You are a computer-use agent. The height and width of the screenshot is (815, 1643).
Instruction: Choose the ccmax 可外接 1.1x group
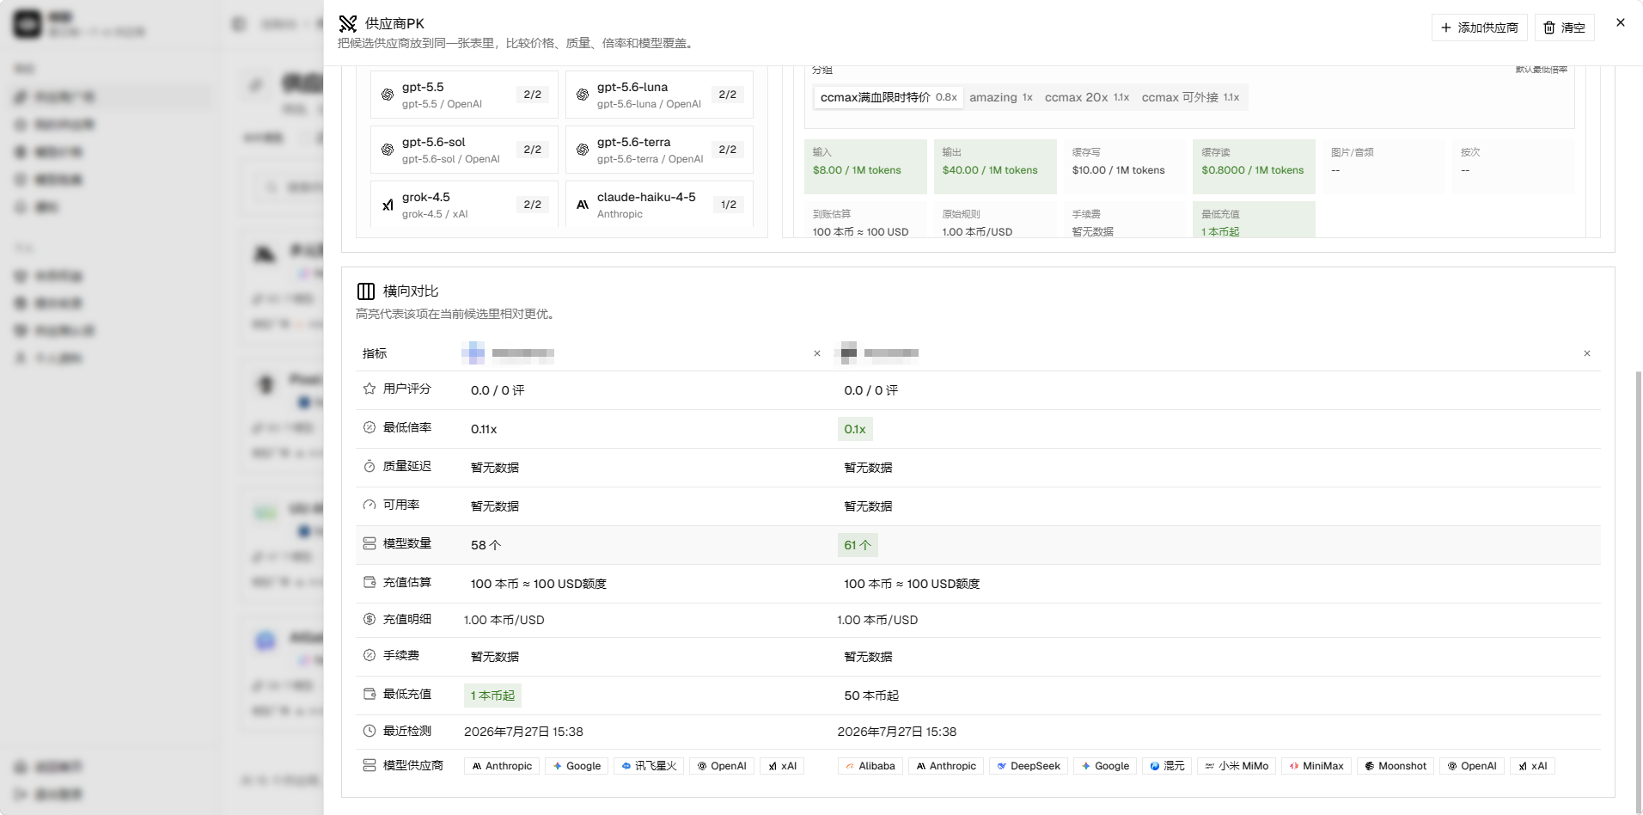point(1190,97)
